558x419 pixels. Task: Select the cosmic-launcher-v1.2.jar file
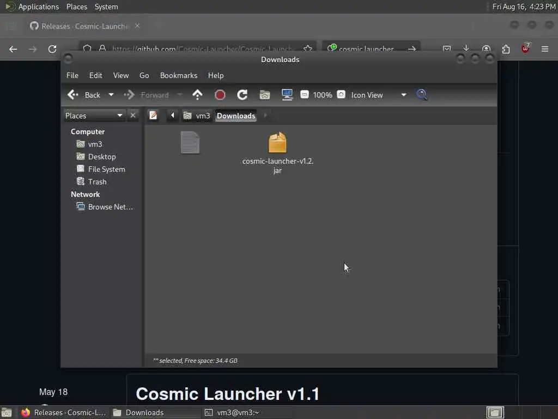tap(277, 153)
